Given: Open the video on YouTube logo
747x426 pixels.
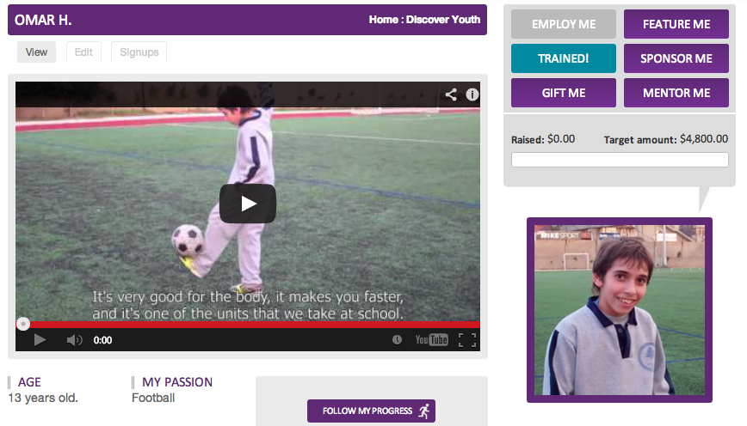Looking at the screenshot, I should (x=432, y=339).
